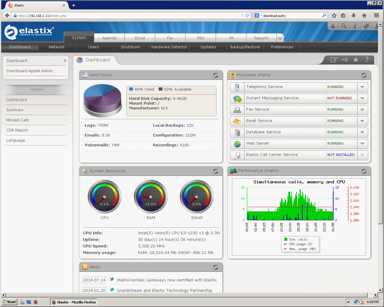This screenshot has width=384, height=307.
Task: Click the RAM usage gauge
Action: (x=151, y=197)
